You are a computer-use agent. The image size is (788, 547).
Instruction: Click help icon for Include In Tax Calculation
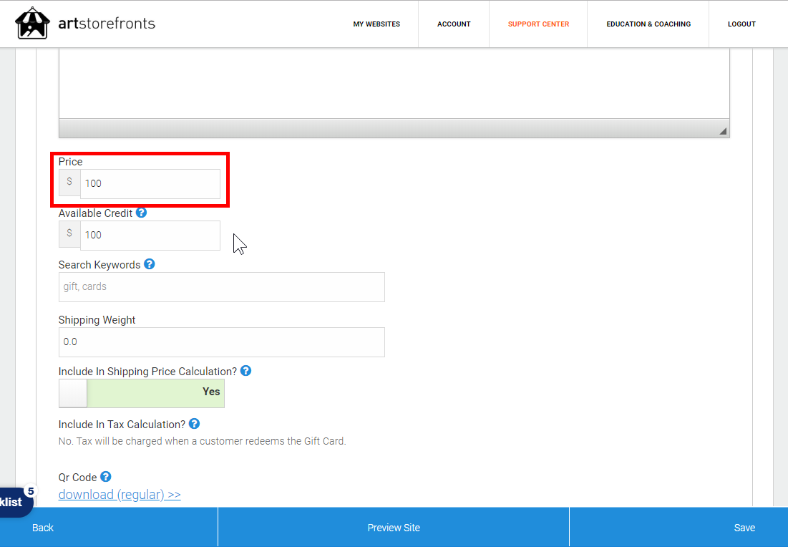194,424
